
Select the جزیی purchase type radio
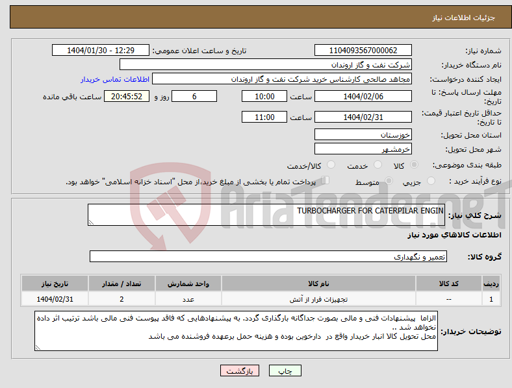click(x=431, y=180)
